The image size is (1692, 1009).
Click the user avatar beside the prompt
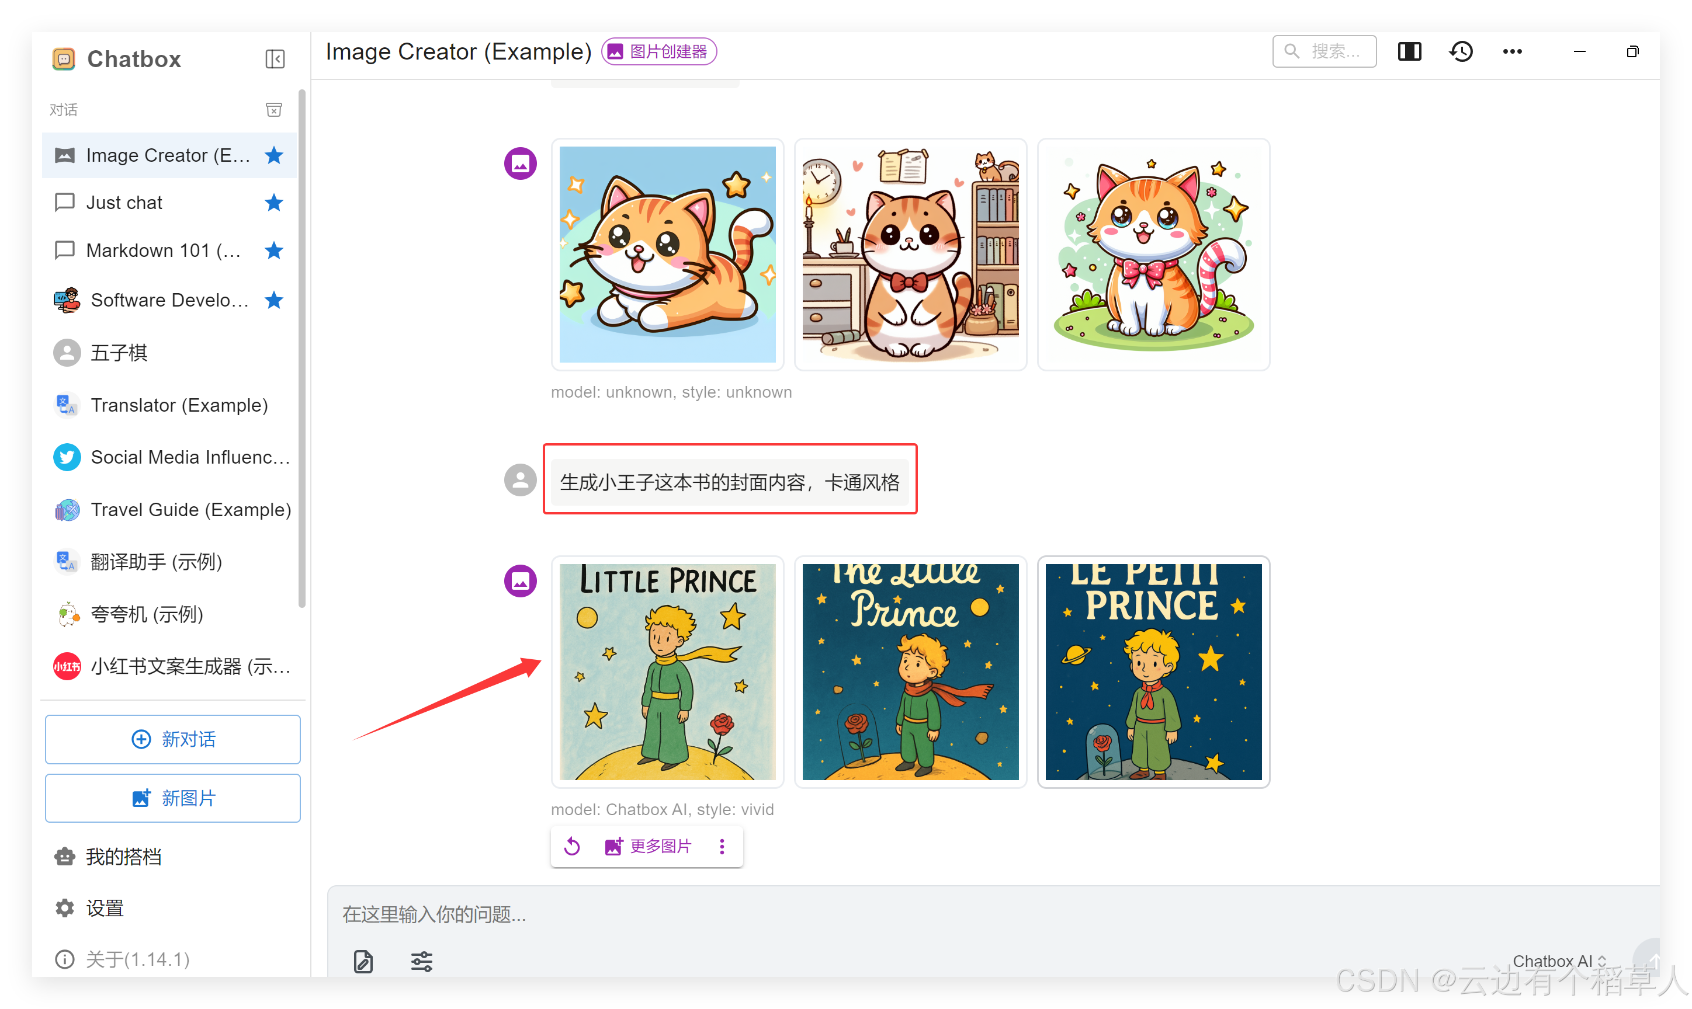click(x=521, y=480)
